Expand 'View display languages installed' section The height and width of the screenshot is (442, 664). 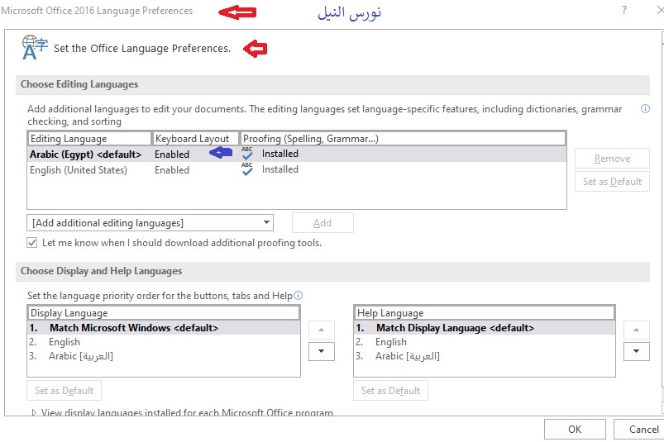point(34,412)
